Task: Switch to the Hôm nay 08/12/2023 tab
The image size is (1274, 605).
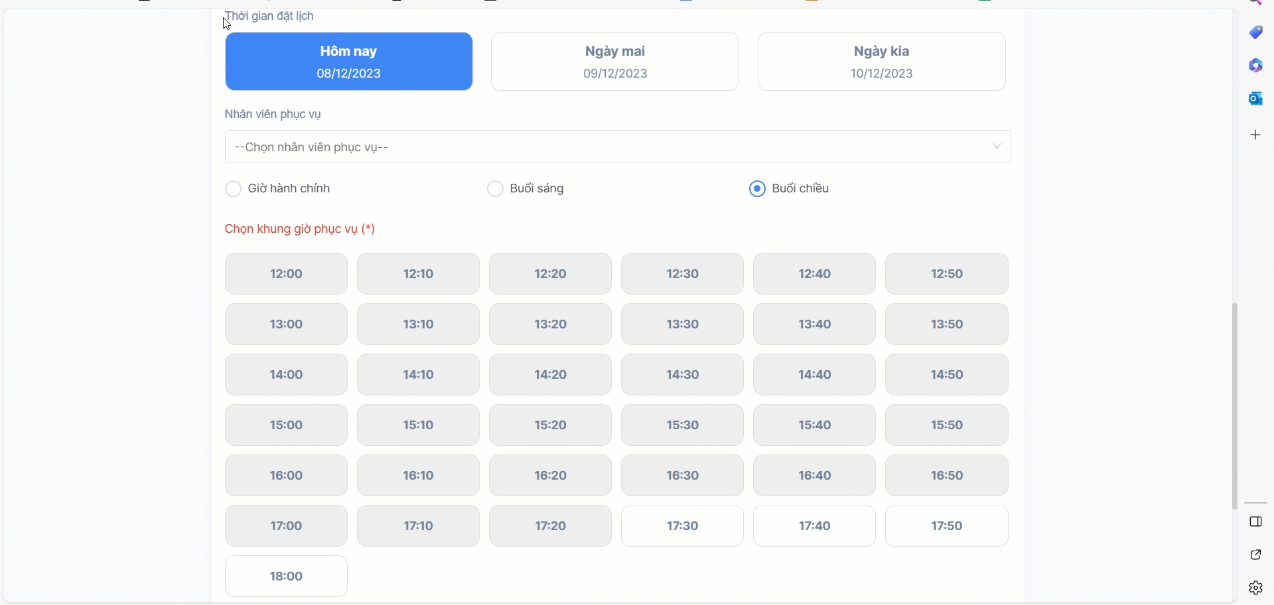Action: tap(349, 62)
